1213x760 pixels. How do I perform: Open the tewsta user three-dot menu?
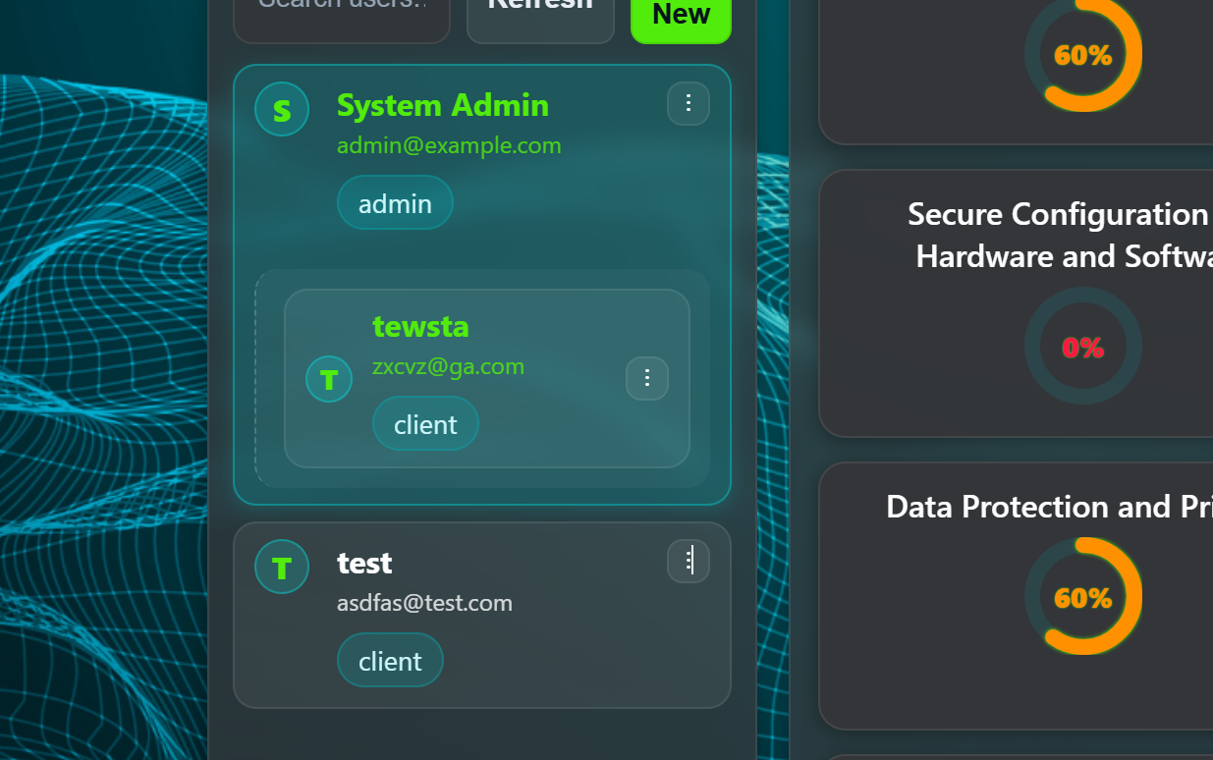pos(647,379)
